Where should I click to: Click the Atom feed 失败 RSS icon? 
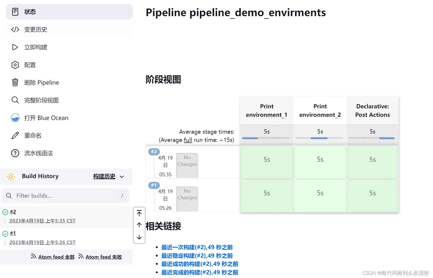pyautogui.click(x=81, y=256)
